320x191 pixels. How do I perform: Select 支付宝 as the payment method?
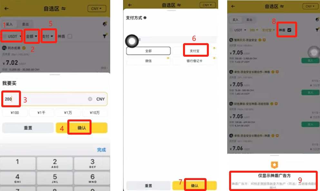[x=194, y=51]
